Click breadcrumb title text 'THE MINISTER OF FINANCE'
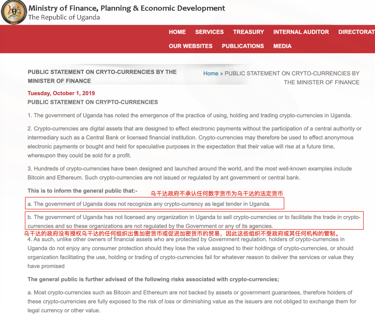Image resolution: width=375 pixels, height=317 pixels. pyautogui.click(x=322, y=83)
